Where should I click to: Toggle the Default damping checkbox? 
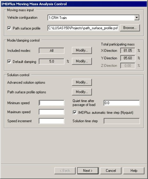click(9, 62)
